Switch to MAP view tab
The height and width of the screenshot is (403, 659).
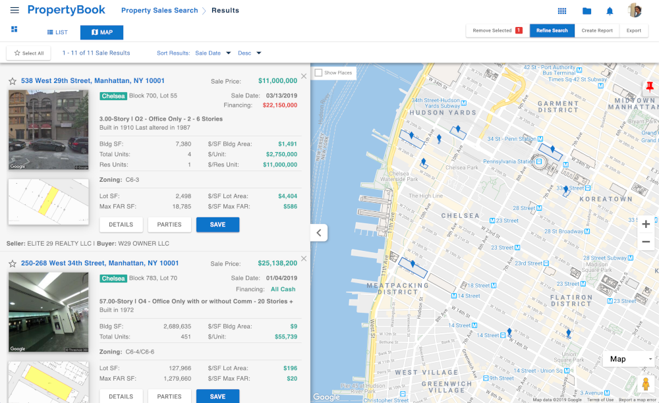pyautogui.click(x=101, y=32)
